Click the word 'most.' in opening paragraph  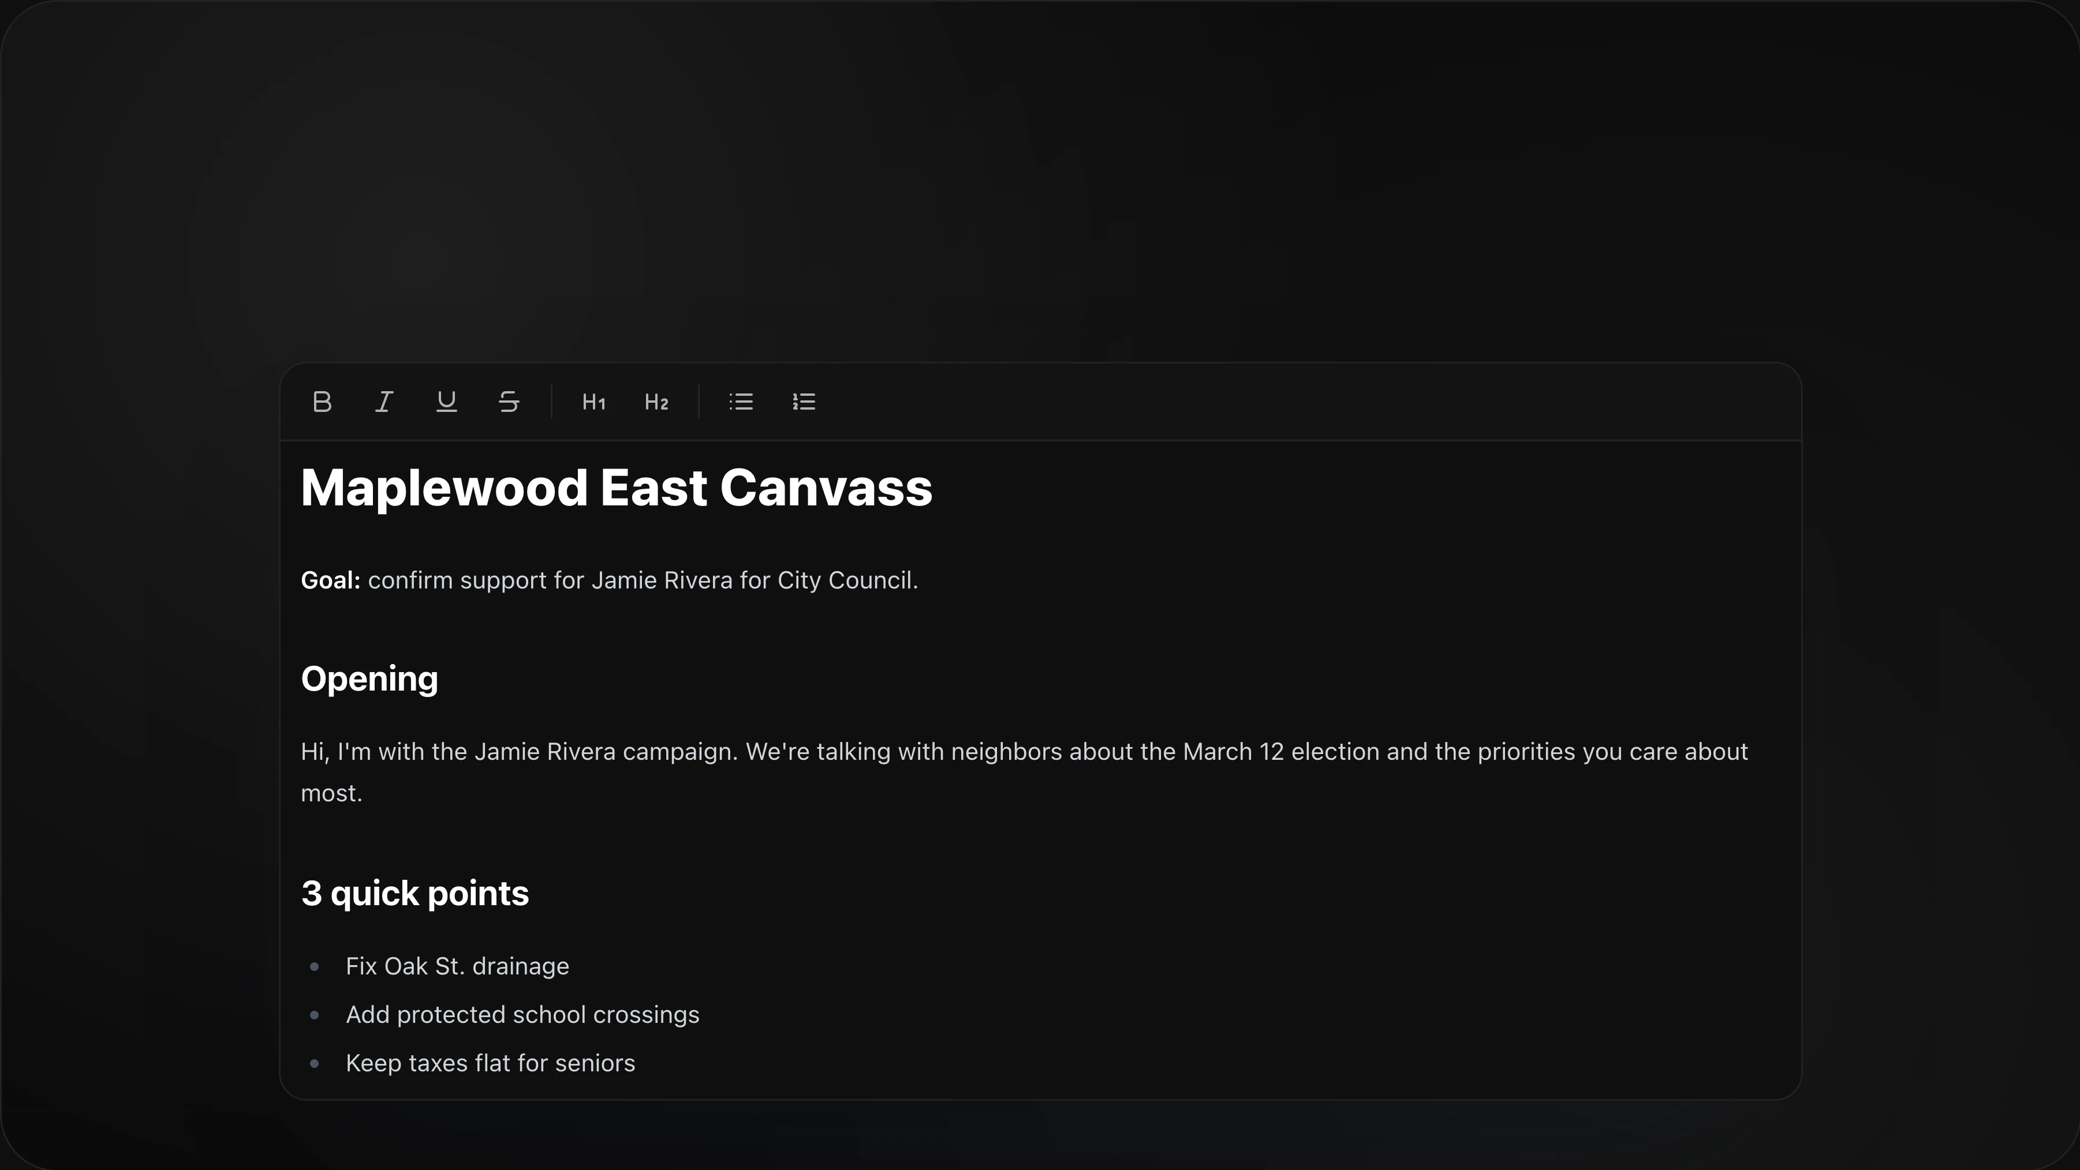pos(331,794)
